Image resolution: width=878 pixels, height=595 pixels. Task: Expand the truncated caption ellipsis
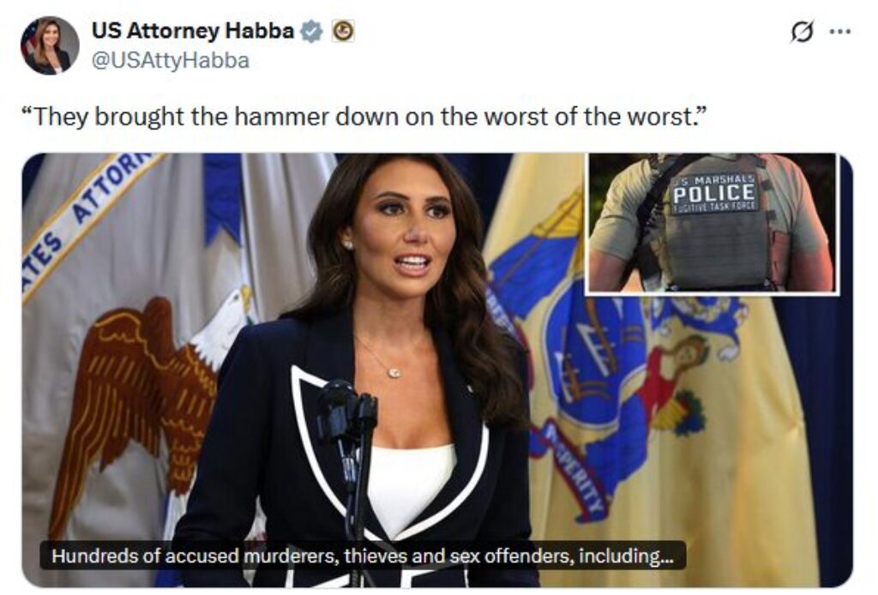pyautogui.click(x=667, y=557)
